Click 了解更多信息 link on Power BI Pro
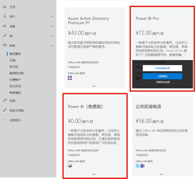195x179 pixels. click(x=162, y=82)
